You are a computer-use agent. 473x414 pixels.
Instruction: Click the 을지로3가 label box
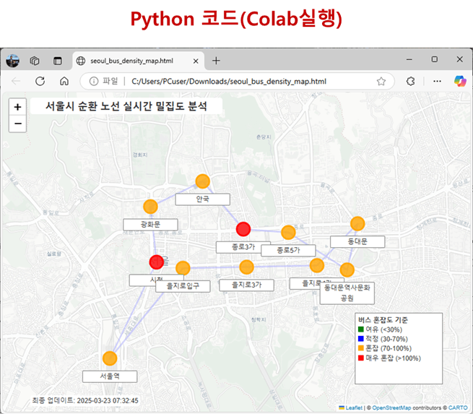coord(246,285)
